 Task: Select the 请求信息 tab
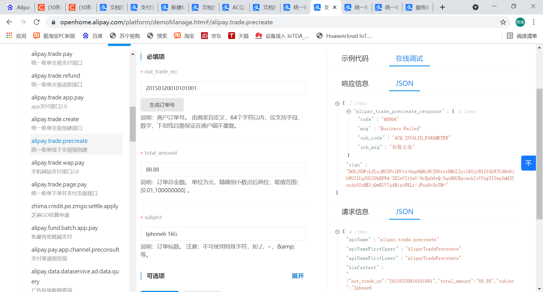[355, 212]
